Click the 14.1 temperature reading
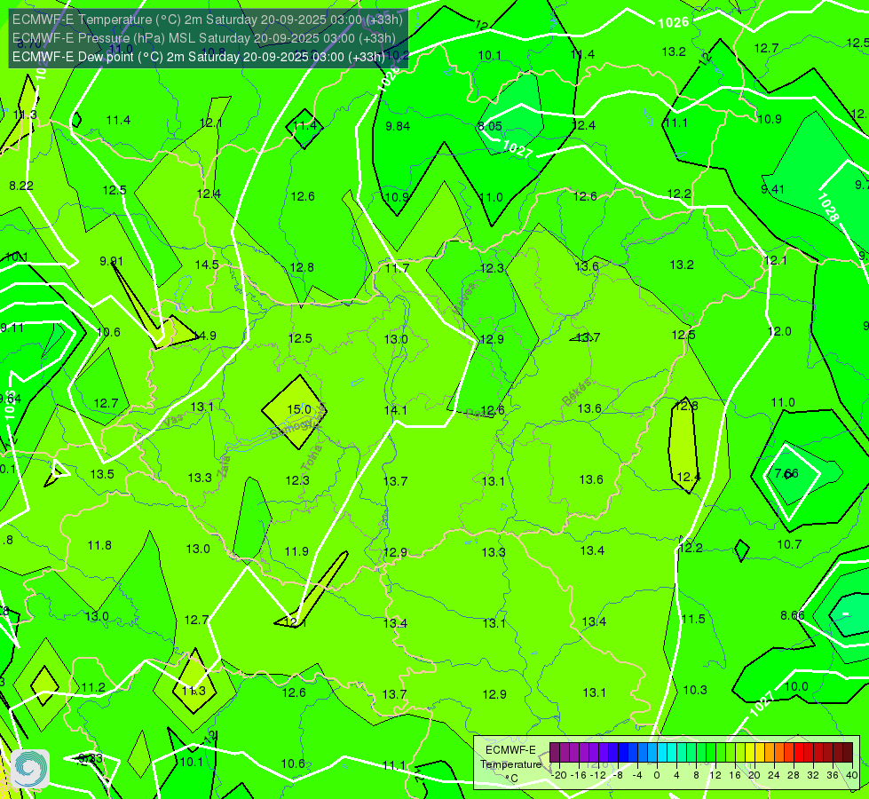This screenshot has width=869, height=799. (x=396, y=410)
